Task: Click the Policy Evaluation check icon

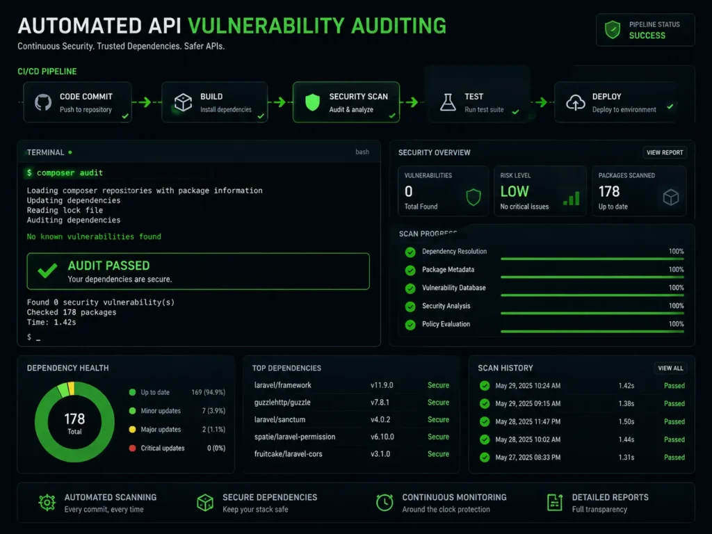Action: coord(410,325)
